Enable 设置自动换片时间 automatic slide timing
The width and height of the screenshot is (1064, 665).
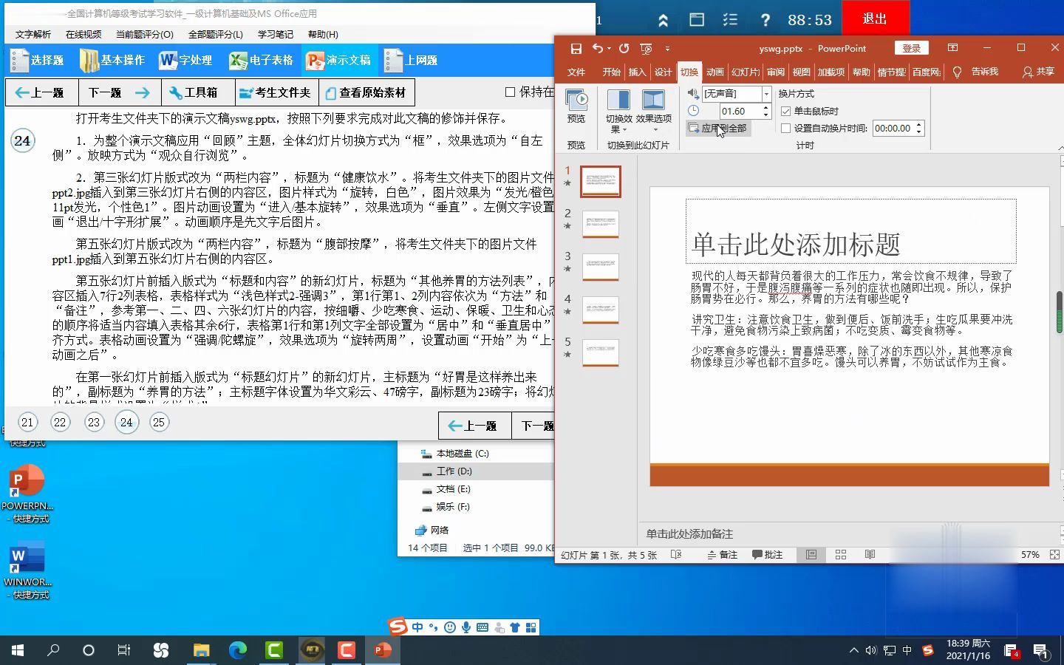[786, 128]
